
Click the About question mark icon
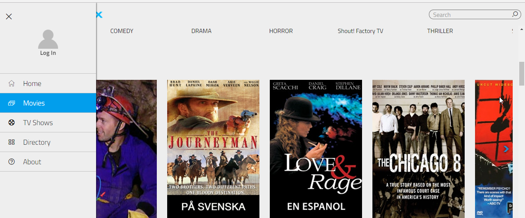coord(12,162)
